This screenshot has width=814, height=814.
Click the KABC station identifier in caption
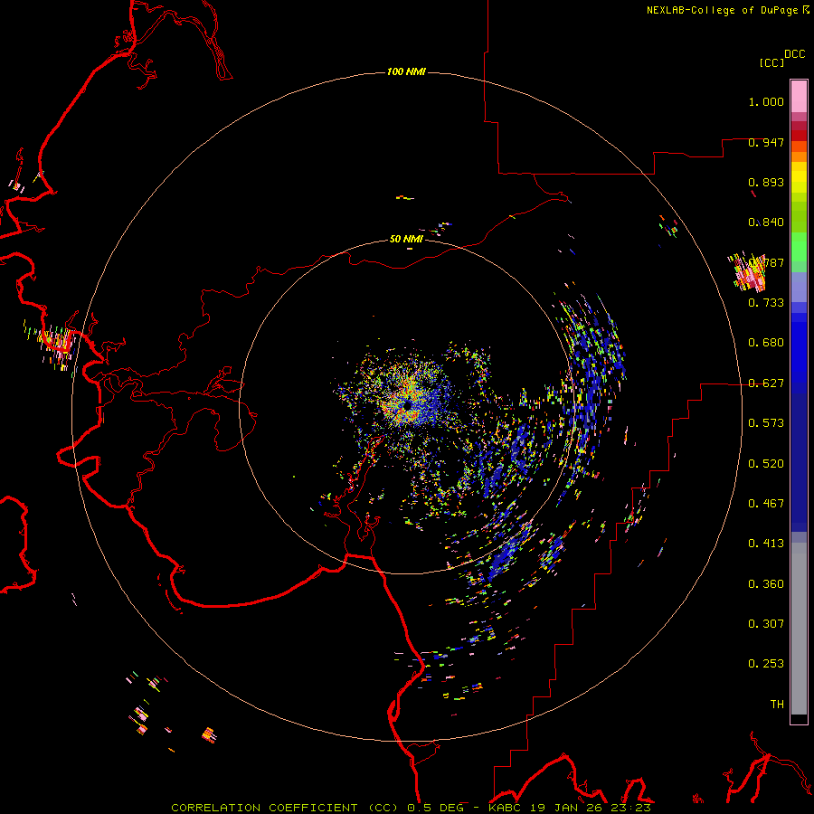point(505,808)
